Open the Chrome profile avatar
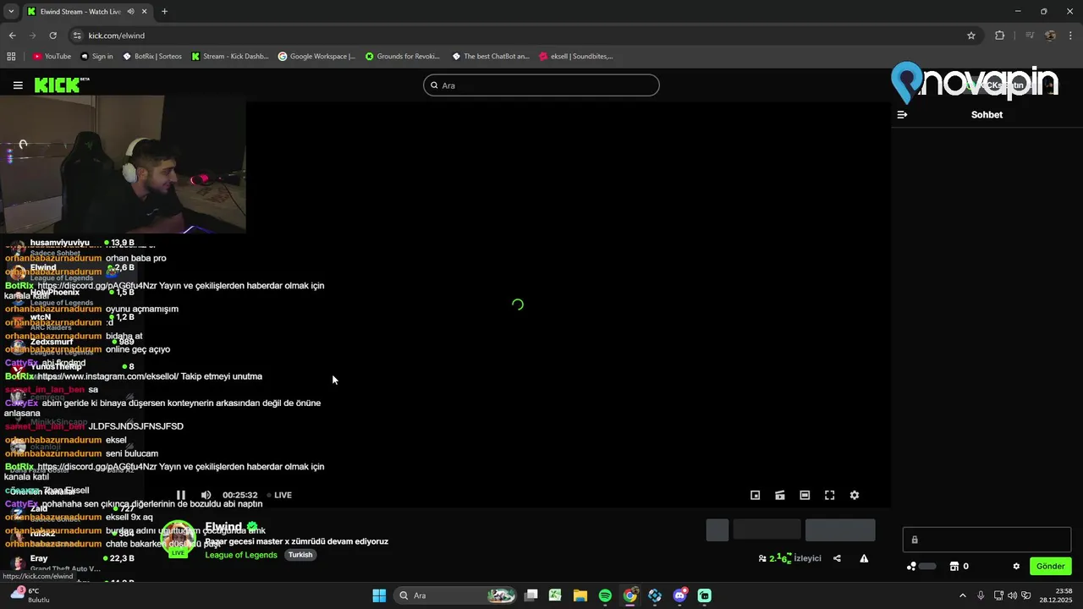The image size is (1083, 609). coord(1050,36)
